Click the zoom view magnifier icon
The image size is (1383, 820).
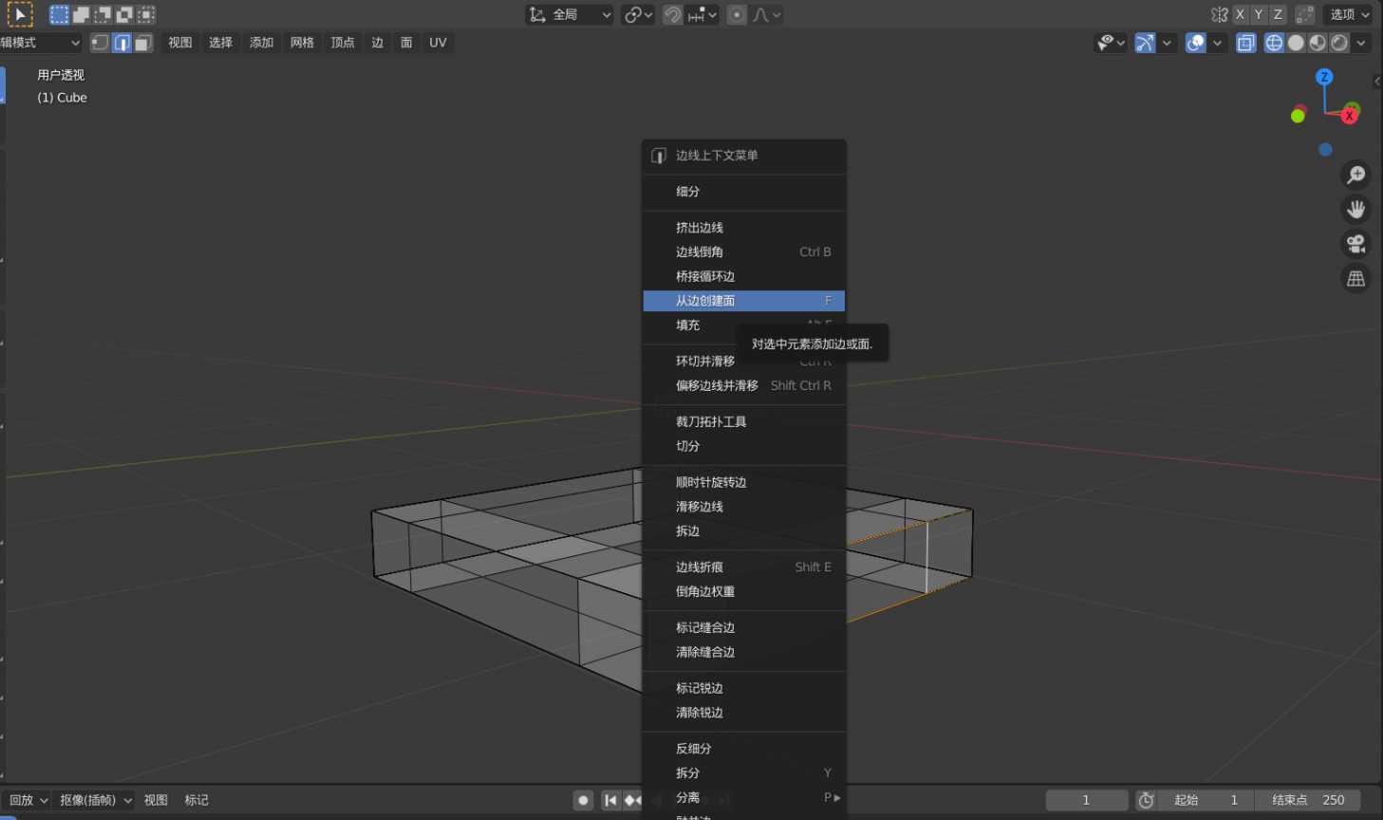tap(1355, 175)
